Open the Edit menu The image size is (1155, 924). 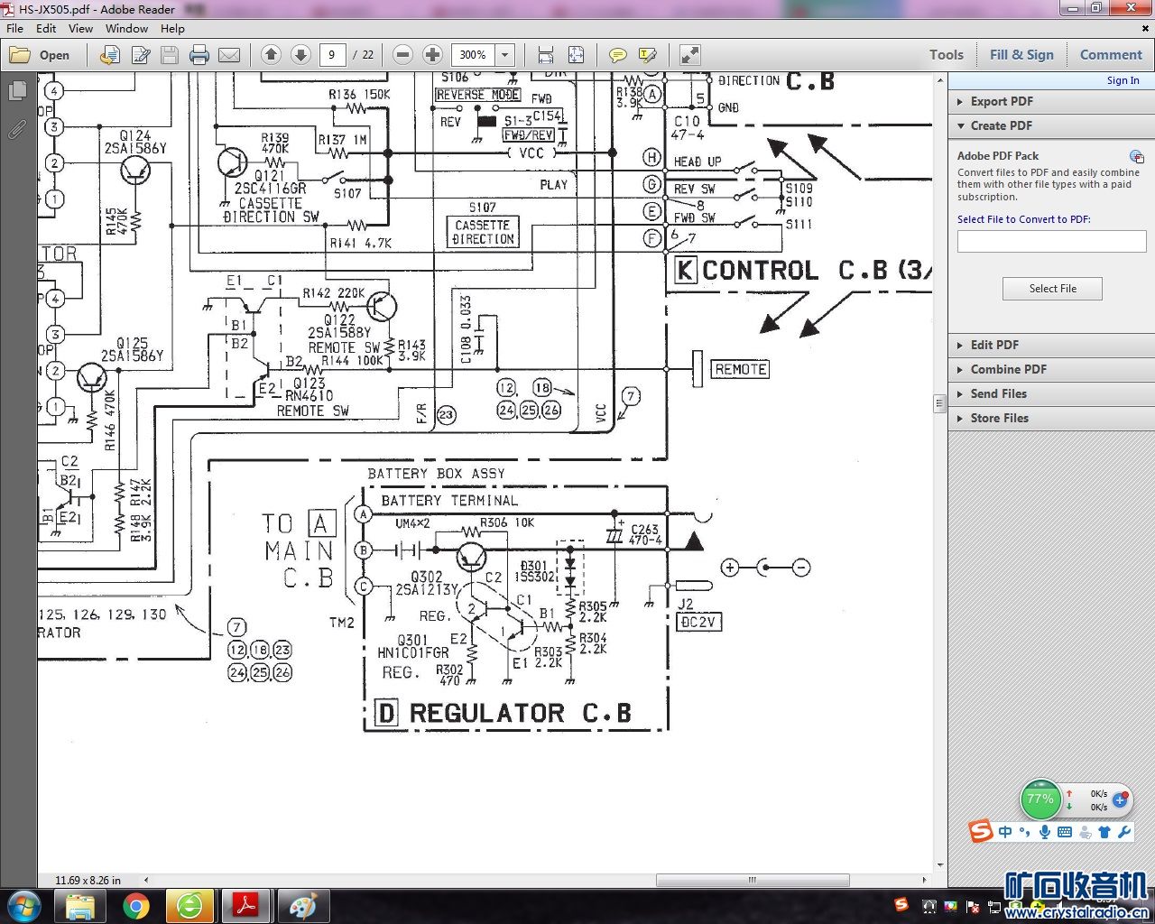click(46, 28)
